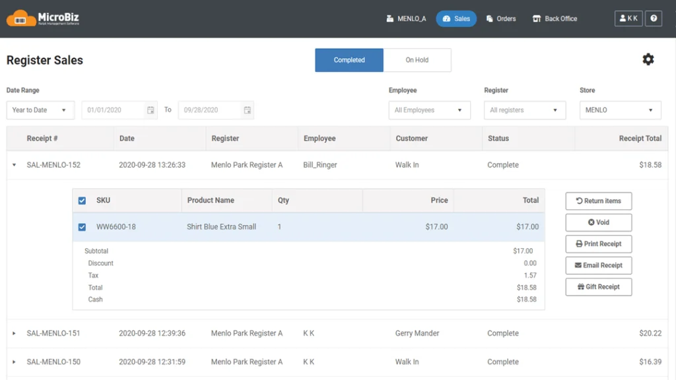This screenshot has height=380, width=676.
Task: Click the help question mark icon
Action: (653, 18)
